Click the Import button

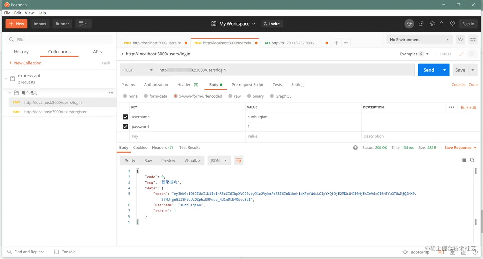[x=40, y=24]
